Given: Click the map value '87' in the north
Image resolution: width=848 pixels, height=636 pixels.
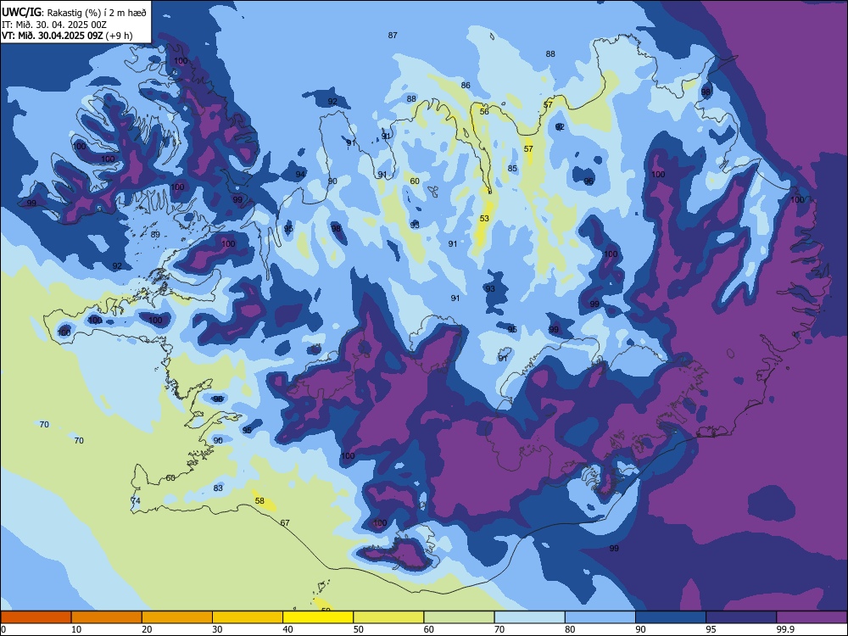Looking at the screenshot, I should click(x=393, y=35).
